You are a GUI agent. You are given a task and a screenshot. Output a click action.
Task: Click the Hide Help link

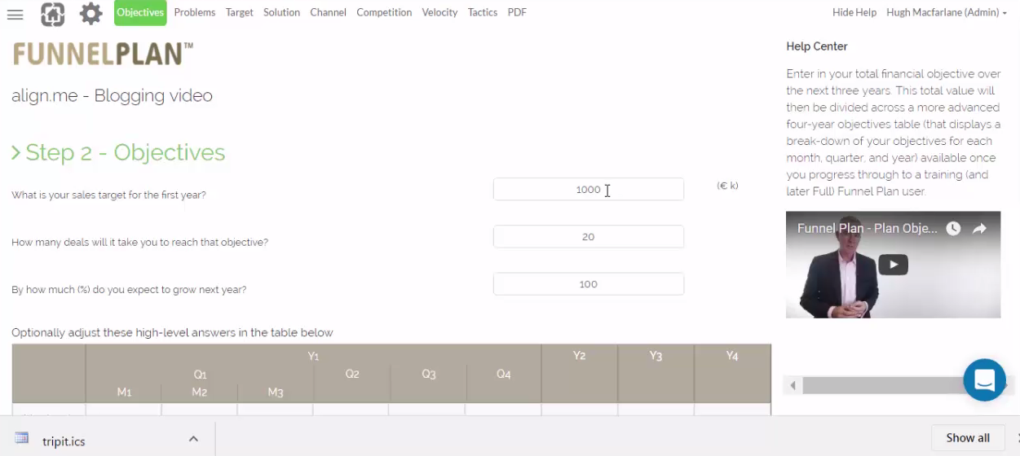(854, 12)
